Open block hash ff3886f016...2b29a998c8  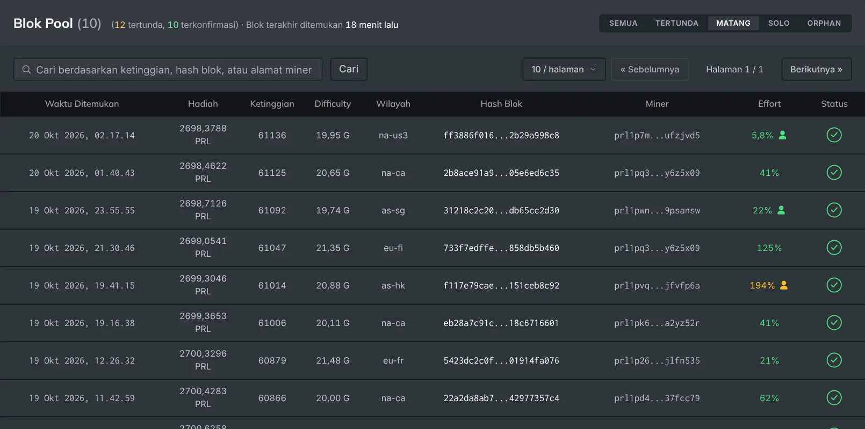(x=501, y=136)
